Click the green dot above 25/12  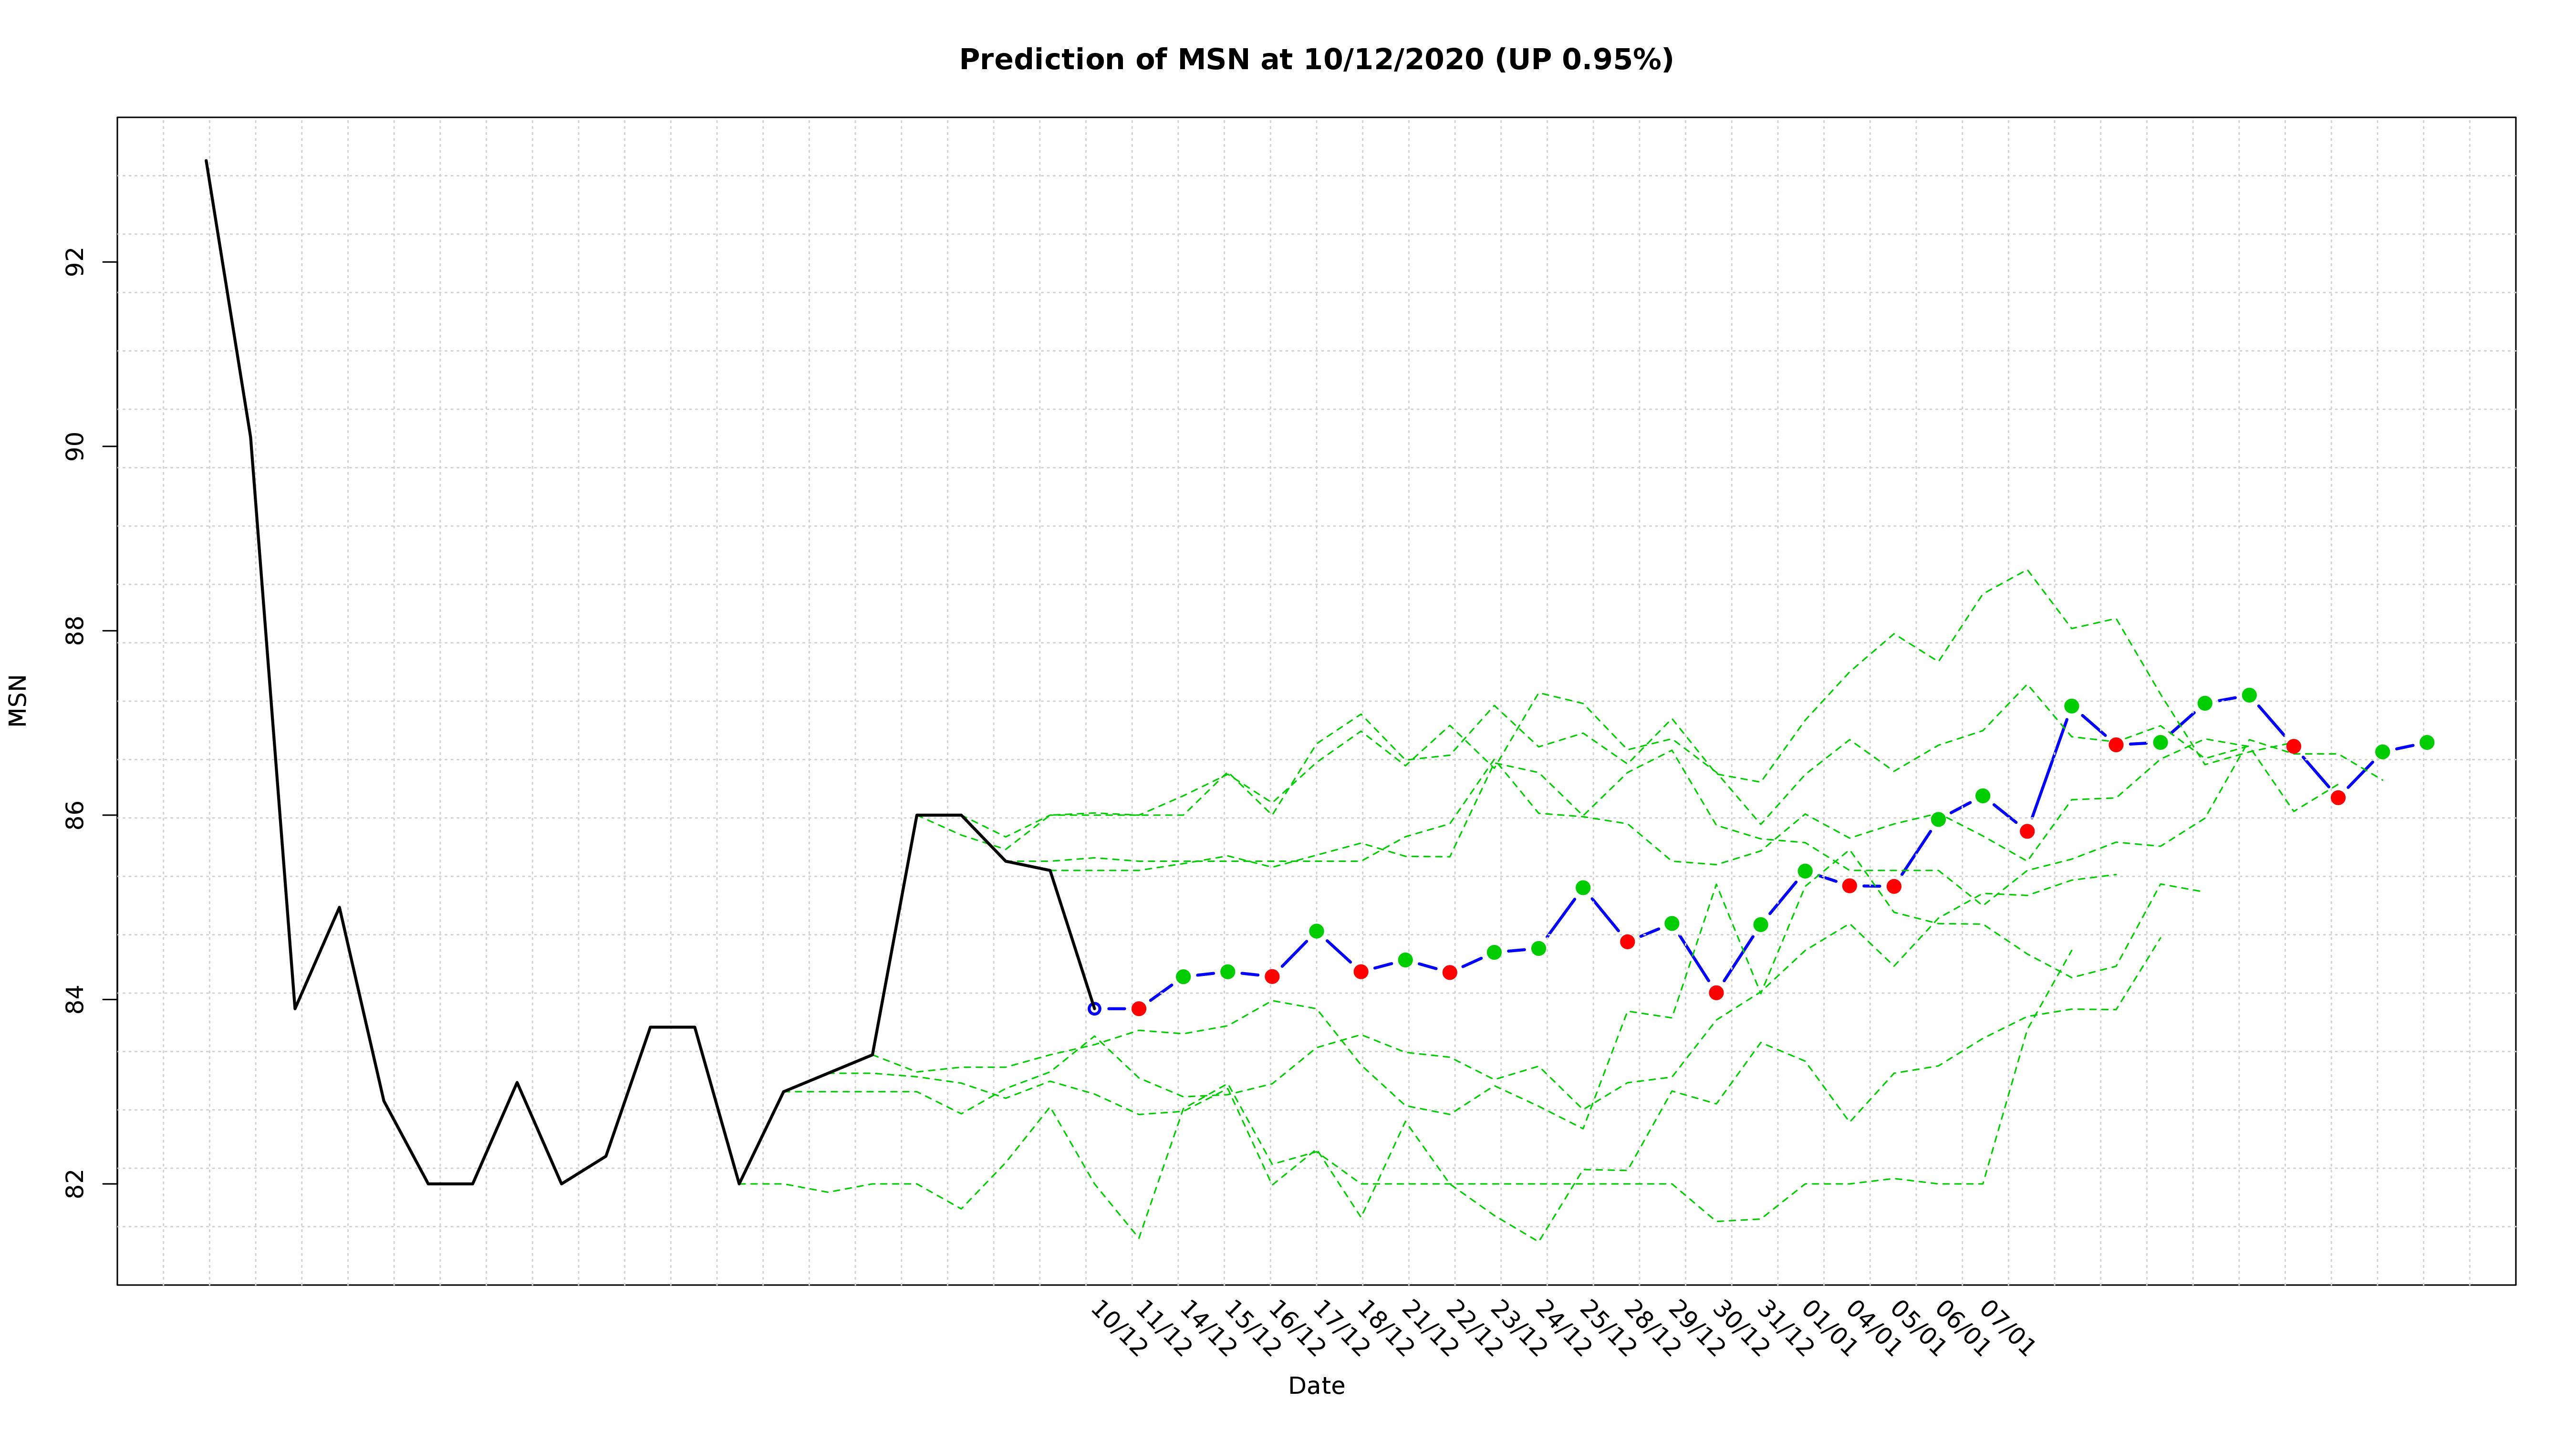tap(1583, 888)
